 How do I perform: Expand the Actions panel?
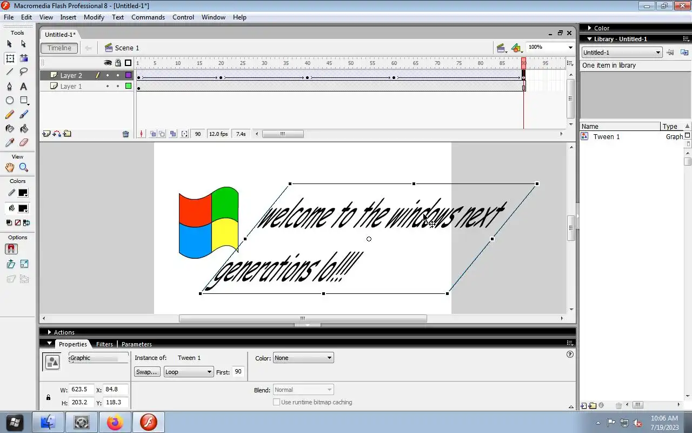49,332
